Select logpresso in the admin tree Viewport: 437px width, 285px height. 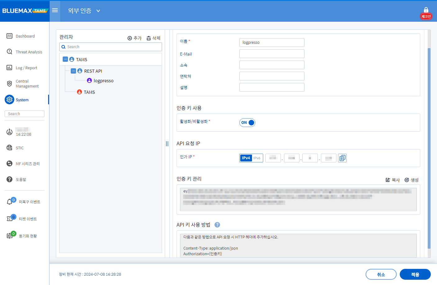(103, 81)
